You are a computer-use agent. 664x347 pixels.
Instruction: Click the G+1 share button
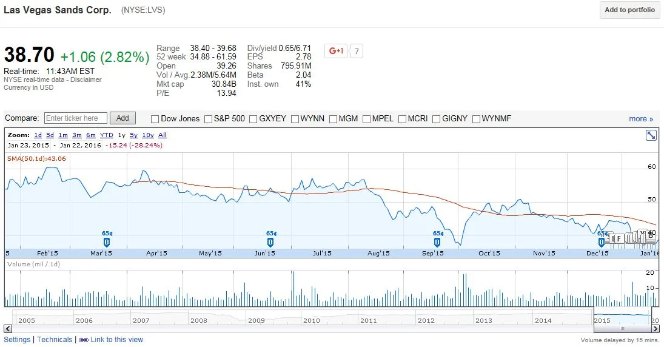tap(336, 51)
